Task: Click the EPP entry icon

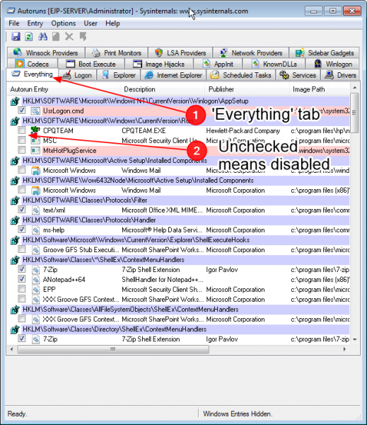Action: click(x=35, y=290)
